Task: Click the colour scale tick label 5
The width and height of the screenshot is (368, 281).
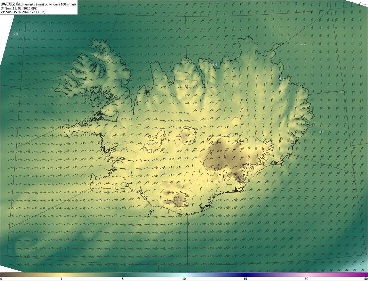Action: tap(123, 279)
